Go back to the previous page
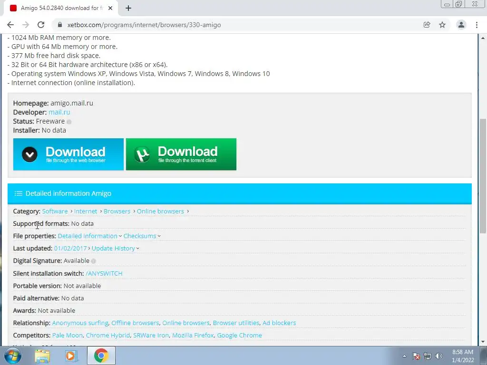Image resolution: width=487 pixels, height=365 pixels. [x=10, y=25]
